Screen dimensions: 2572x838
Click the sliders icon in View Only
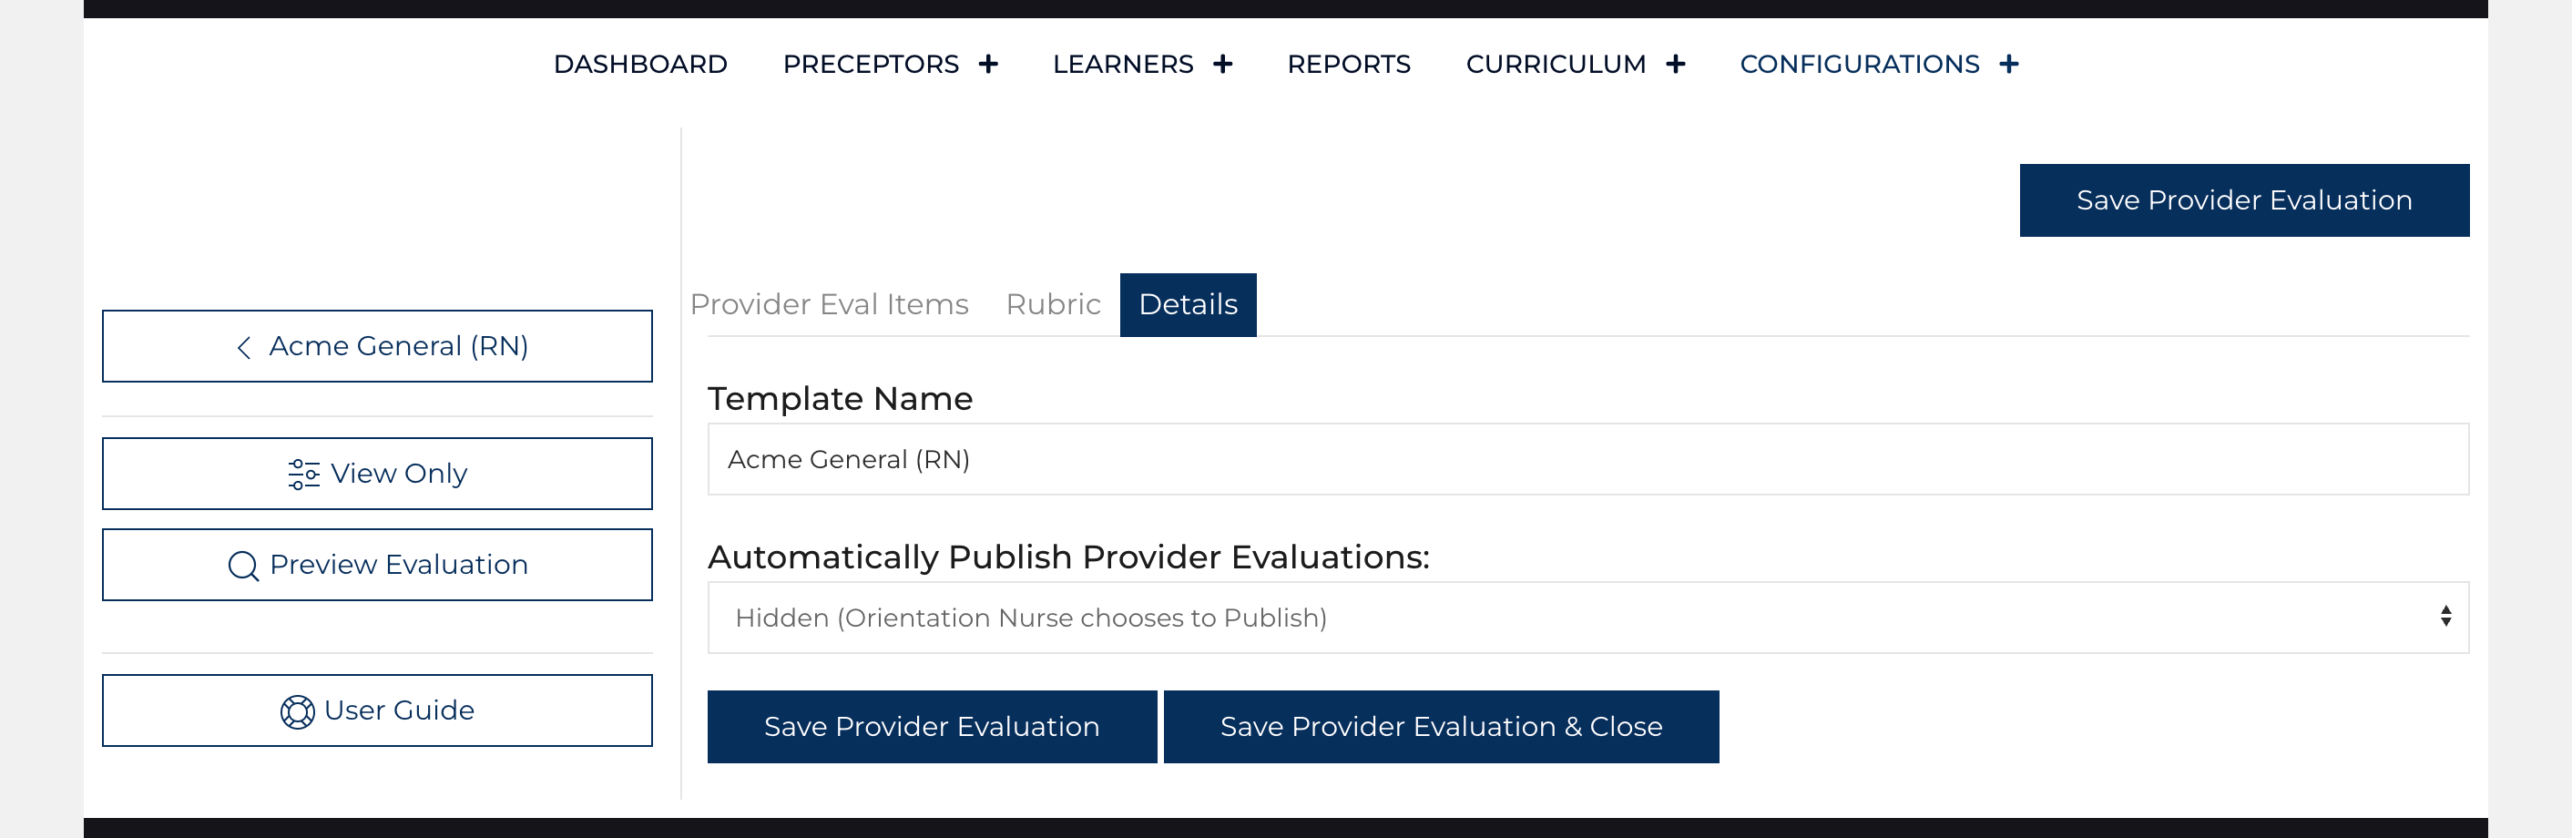[x=303, y=474]
